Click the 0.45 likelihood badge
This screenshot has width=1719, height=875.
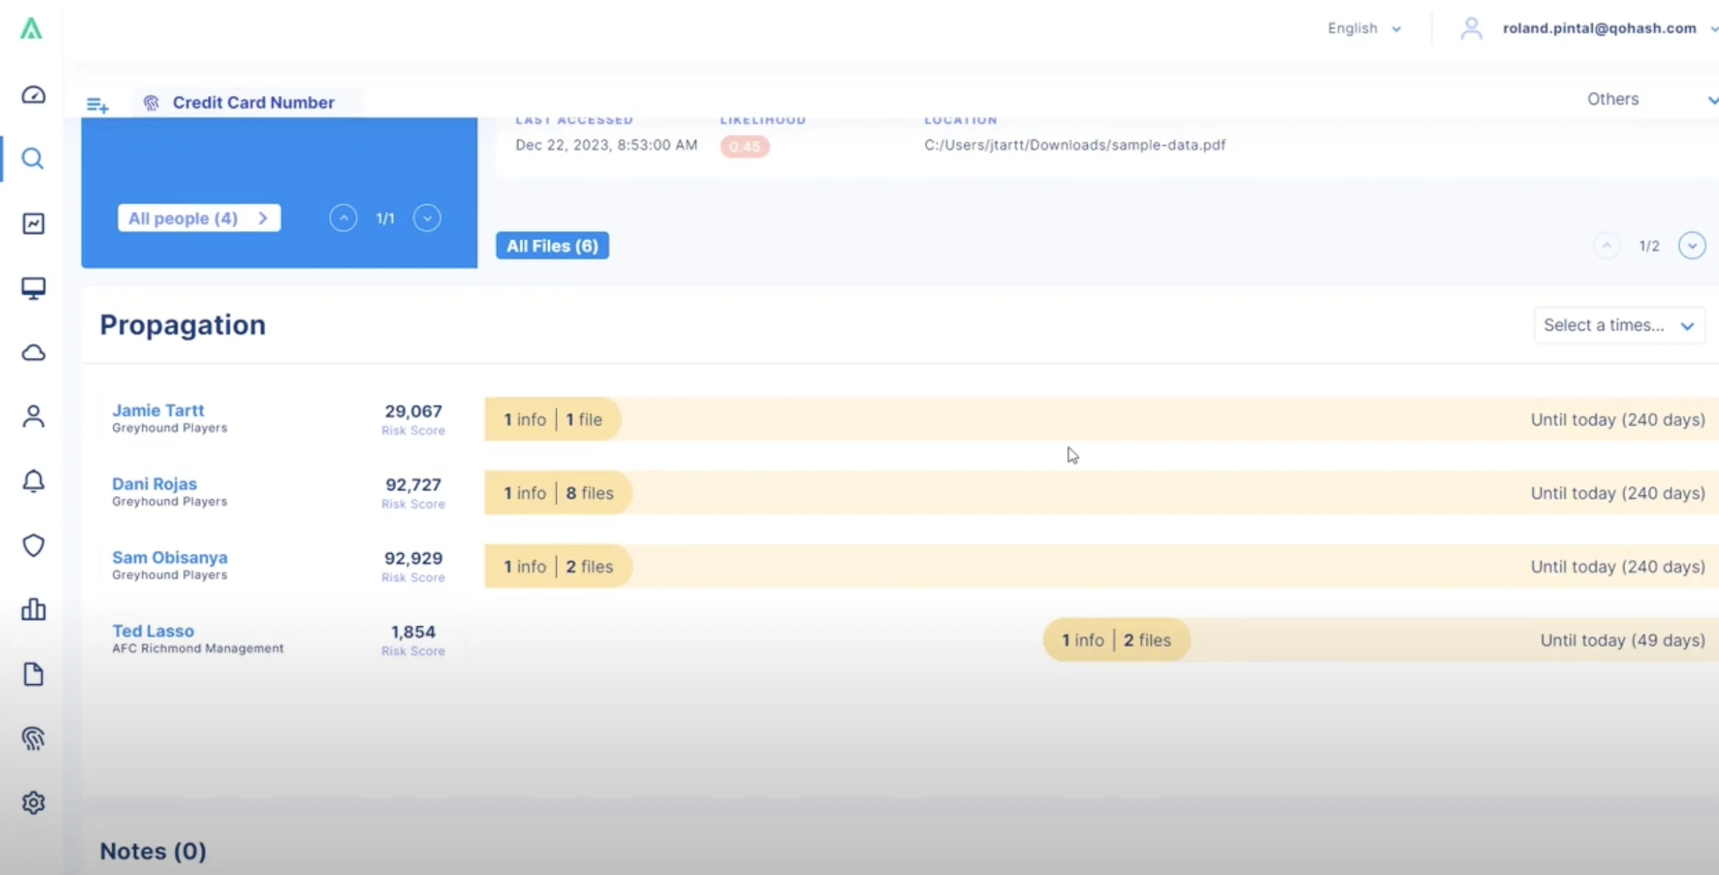(745, 147)
